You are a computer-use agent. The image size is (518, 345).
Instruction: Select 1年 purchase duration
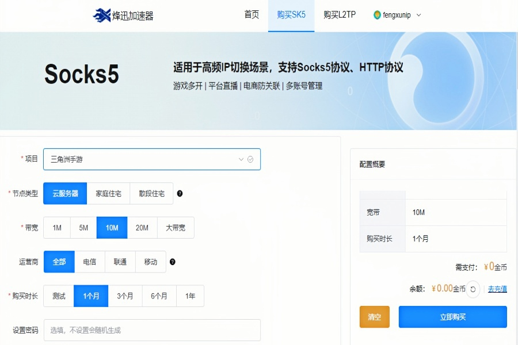coord(191,296)
